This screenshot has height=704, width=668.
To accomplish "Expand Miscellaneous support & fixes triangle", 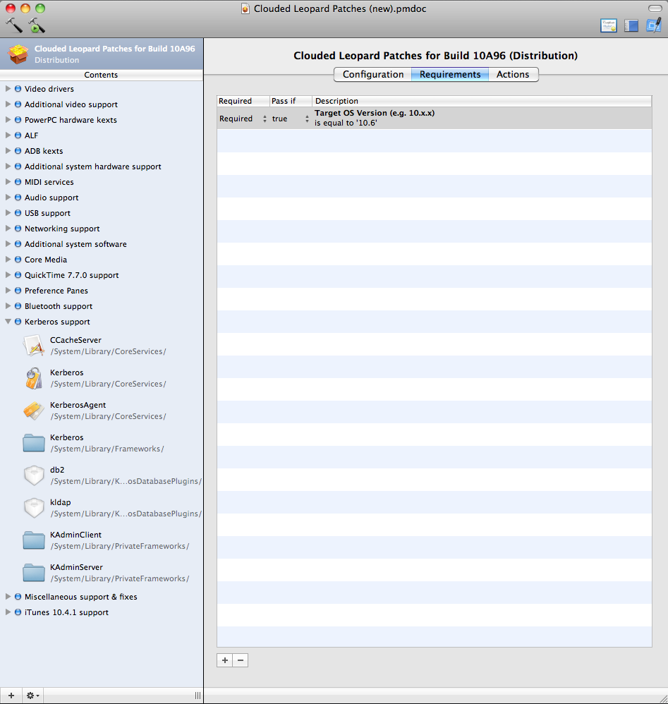I will pyautogui.click(x=8, y=597).
